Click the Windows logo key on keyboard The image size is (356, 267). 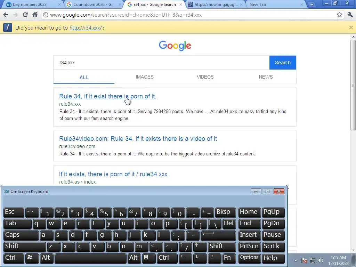32,258
